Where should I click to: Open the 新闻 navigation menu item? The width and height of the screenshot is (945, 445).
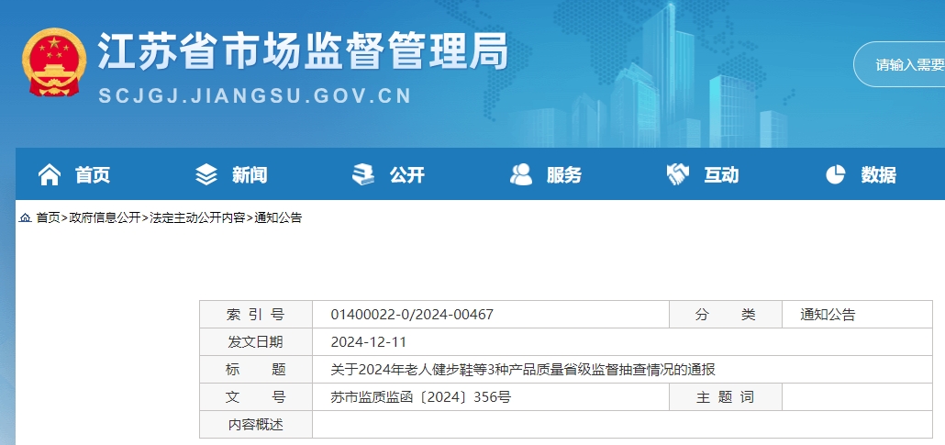pos(250,175)
